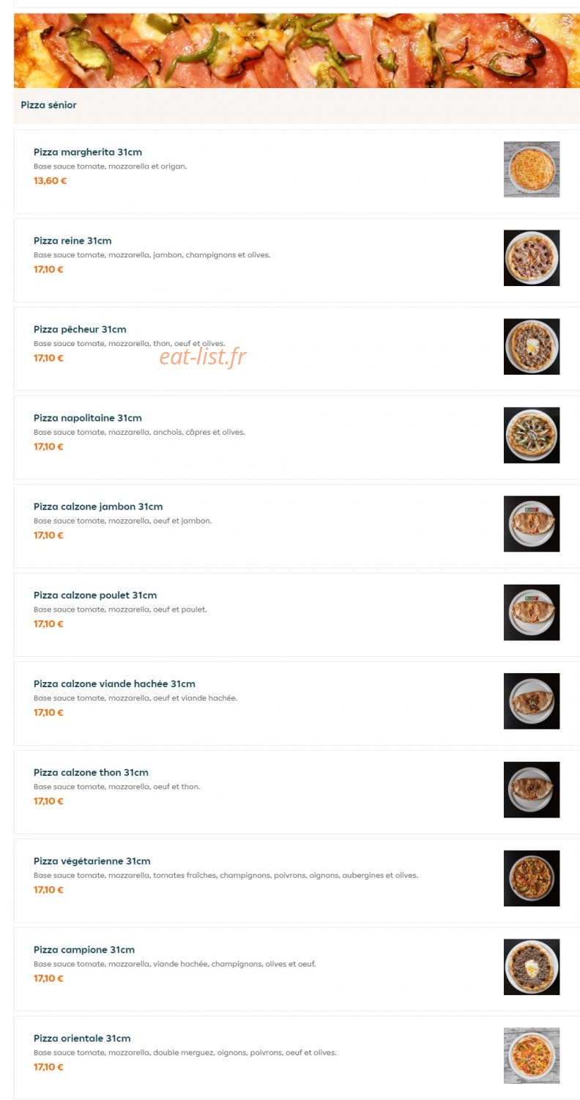
Task: Open the calzone thon thumbnail
Action: [531, 790]
